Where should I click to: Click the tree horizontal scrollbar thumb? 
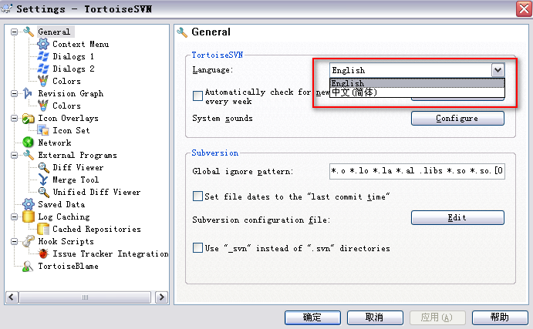pyautogui.click(x=85, y=297)
